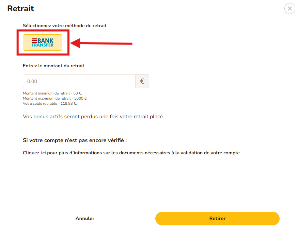Focus the 0.00 amount input field
This screenshot has height=239, width=297.
[x=78, y=81]
